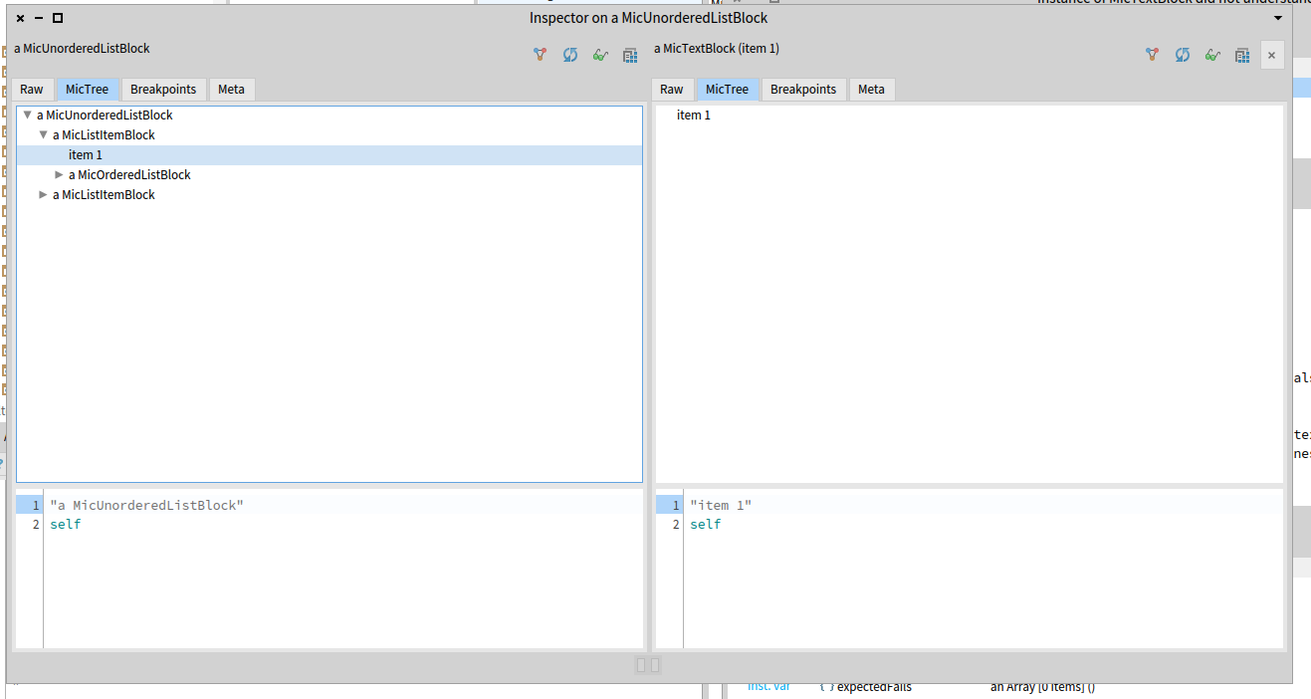This screenshot has width=1311, height=699.
Task: Click the hierarchy icon in the MicTextBlock pane
Action: tap(1152, 56)
